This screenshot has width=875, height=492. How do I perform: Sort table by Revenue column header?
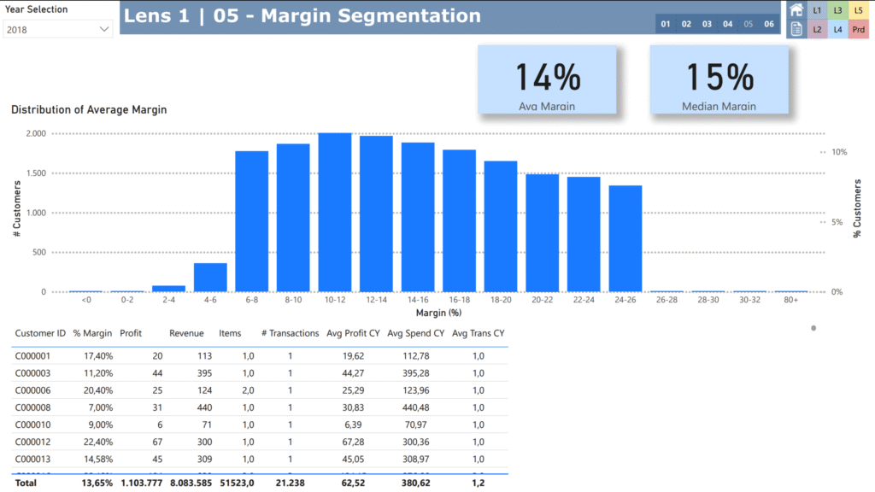tap(186, 333)
